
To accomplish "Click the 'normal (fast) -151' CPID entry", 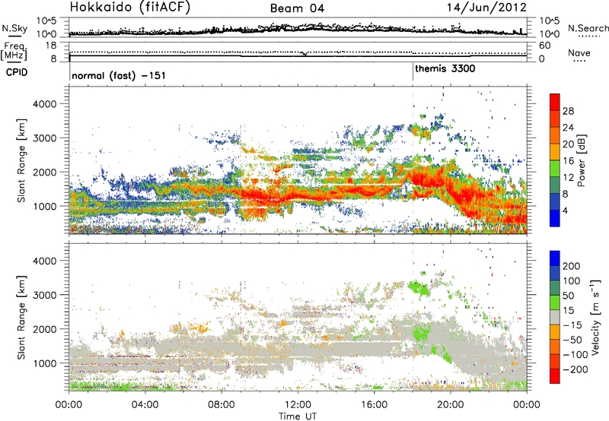I will point(119,75).
